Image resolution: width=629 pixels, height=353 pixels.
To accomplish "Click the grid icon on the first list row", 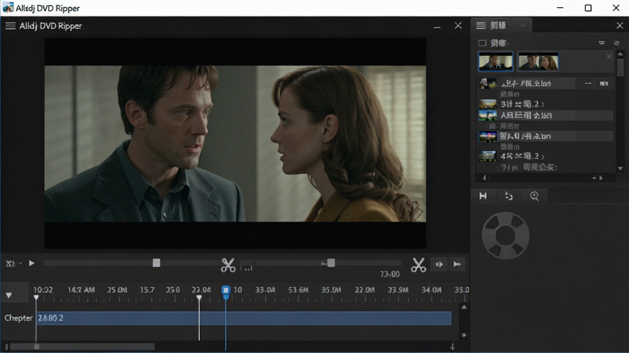I will (604, 83).
